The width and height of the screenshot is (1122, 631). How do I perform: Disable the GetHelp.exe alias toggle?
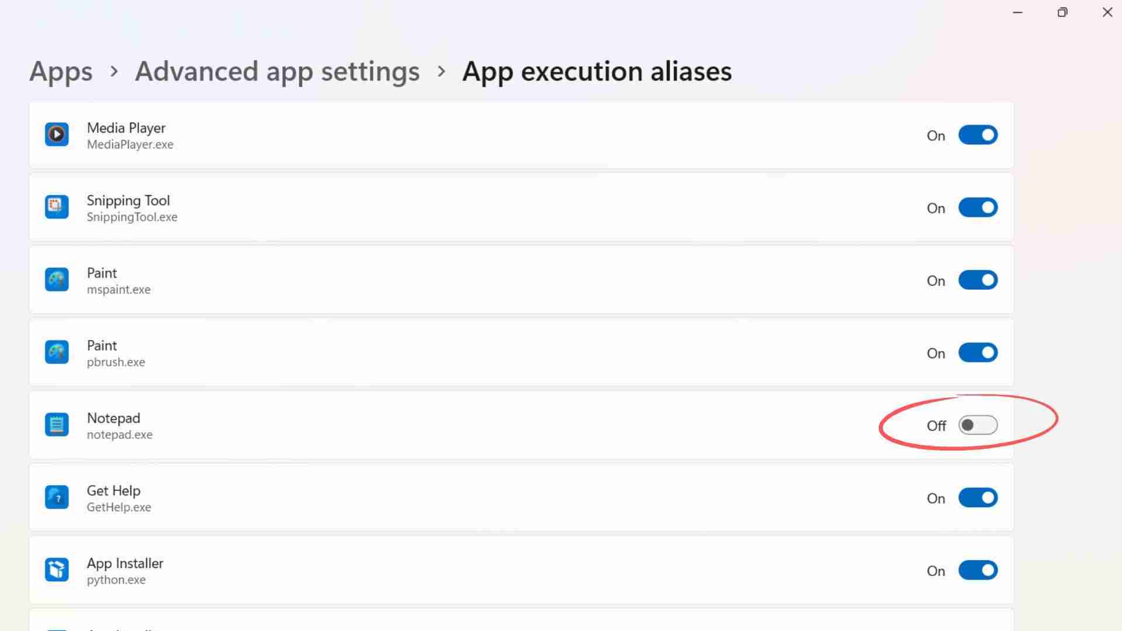point(978,498)
